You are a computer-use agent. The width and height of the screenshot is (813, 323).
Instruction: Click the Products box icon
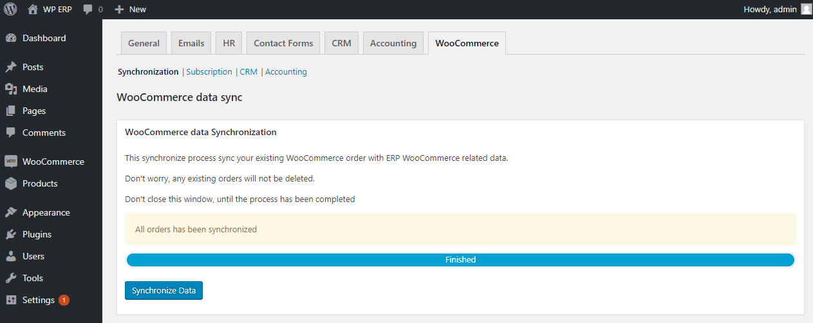pyautogui.click(x=11, y=183)
